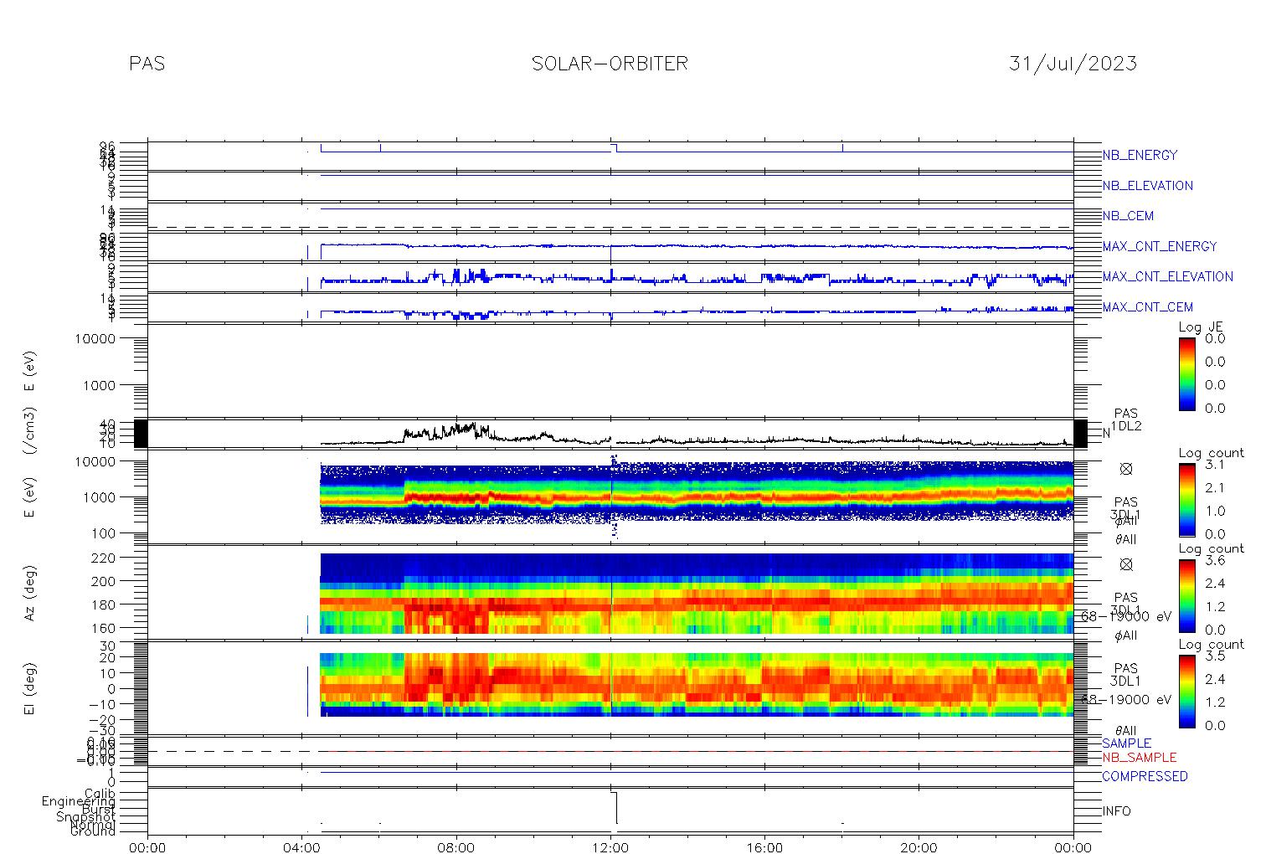
Task: Click the Calib mode label
Action: click(x=100, y=794)
